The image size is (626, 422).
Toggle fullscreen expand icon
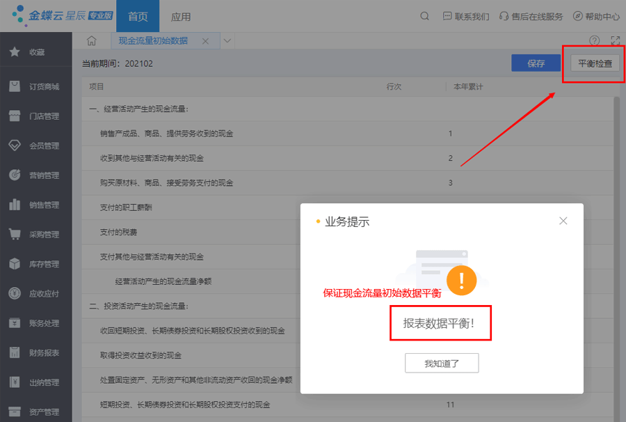616,40
